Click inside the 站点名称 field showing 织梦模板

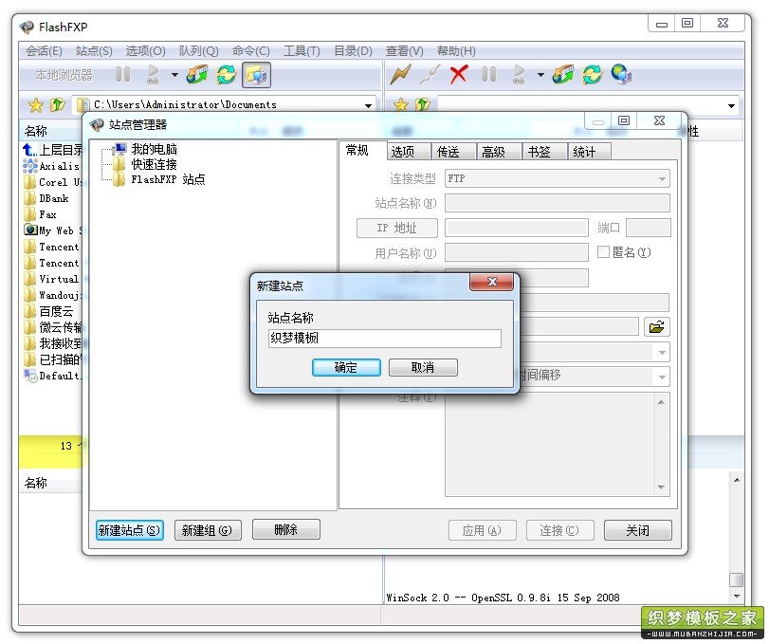point(383,338)
